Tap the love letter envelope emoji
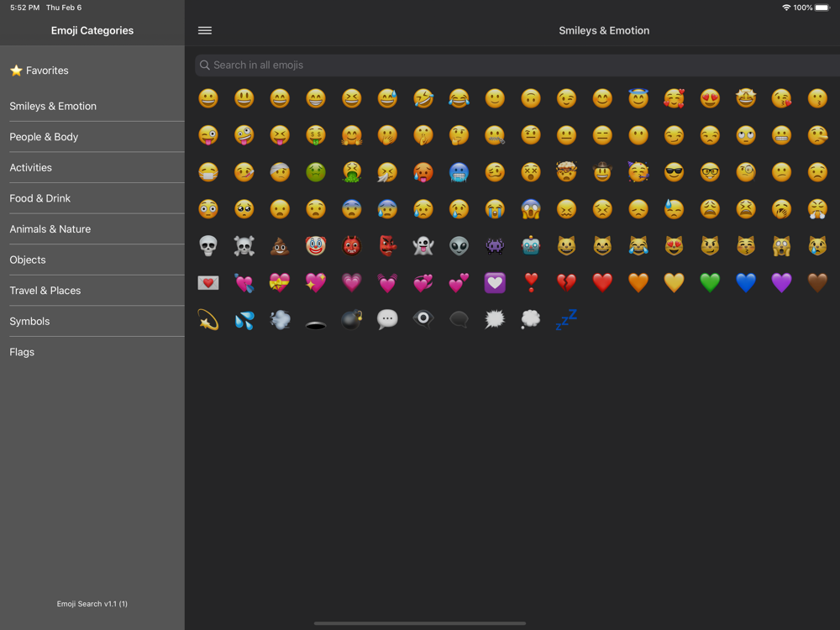The width and height of the screenshot is (840, 630). pos(208,282)
